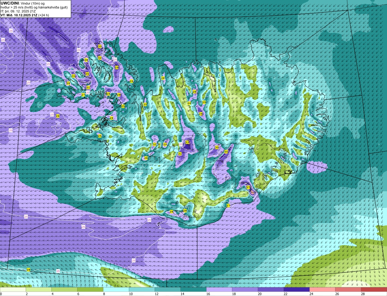This screenshot has height=296, width=387.
Task: Click the "18" tick label on color bar
Action: [234, 294]
